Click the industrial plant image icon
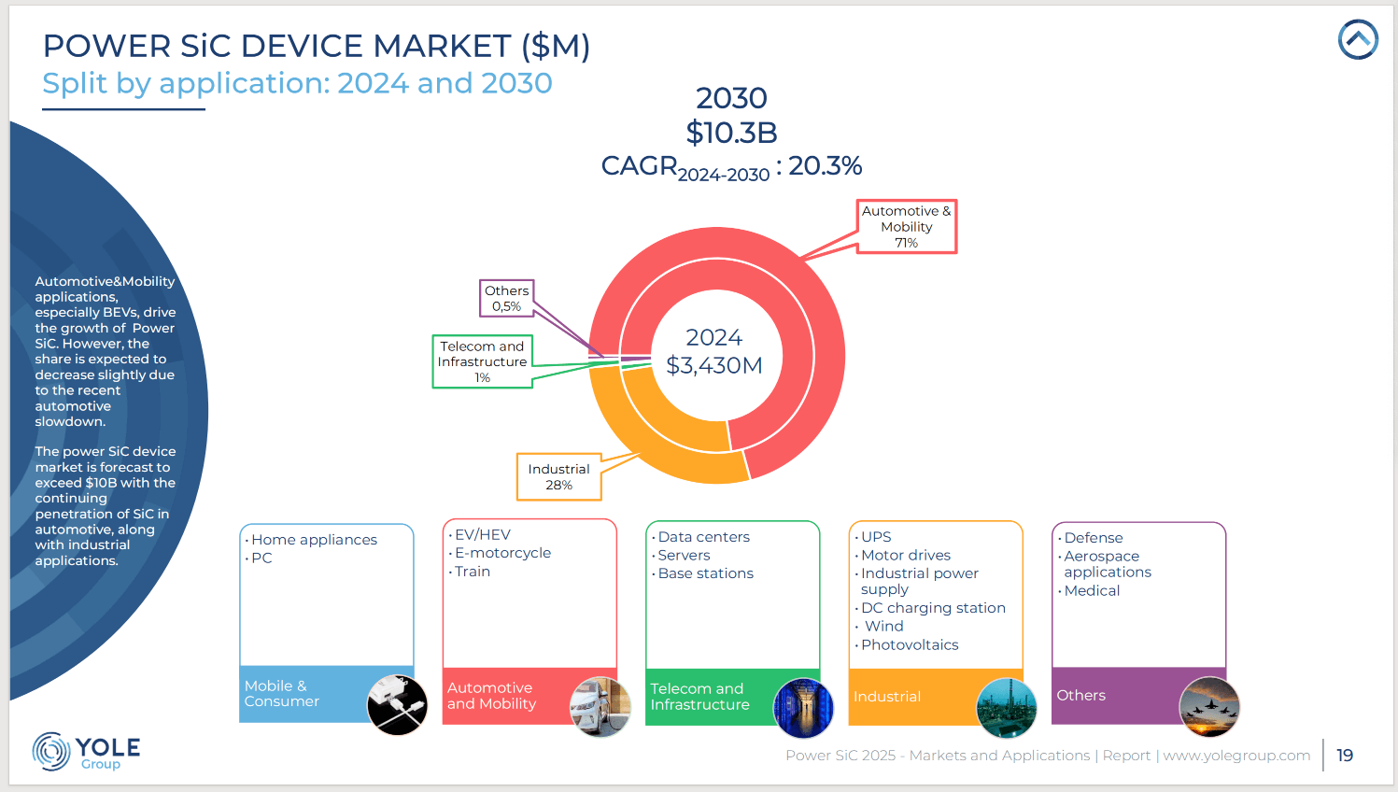 (1006, 708)
